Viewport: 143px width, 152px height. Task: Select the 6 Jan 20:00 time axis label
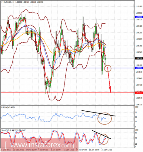coord(56,150)
